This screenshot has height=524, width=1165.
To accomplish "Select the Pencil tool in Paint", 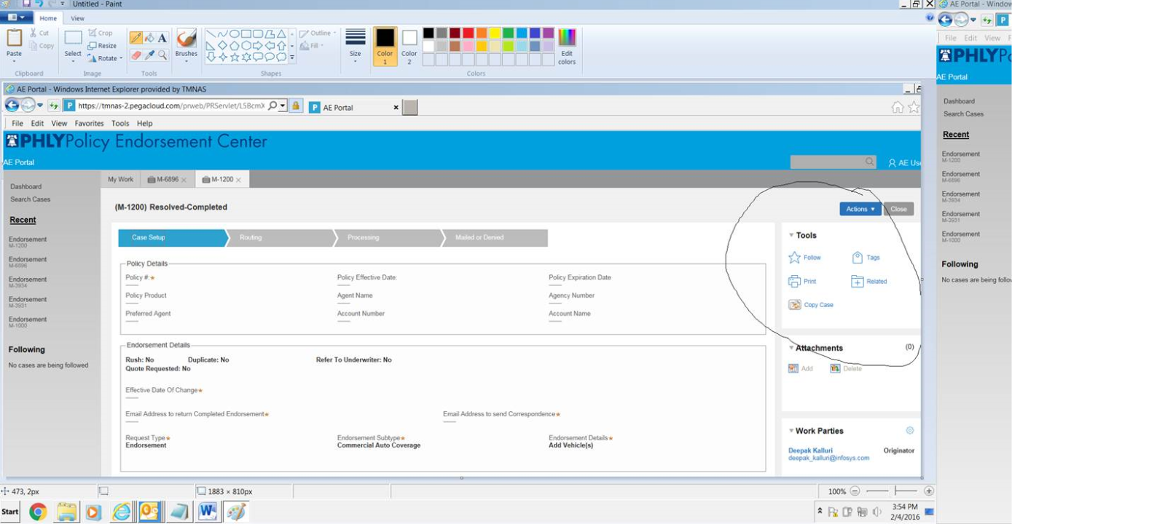I will [136, 38].
